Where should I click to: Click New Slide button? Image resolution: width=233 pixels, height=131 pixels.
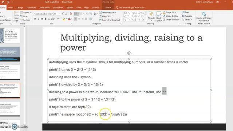point(16,16)
